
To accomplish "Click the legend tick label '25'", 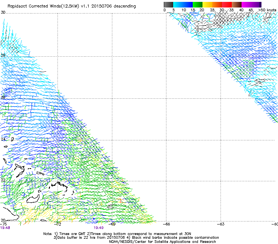I will click(x=212, y=10).
